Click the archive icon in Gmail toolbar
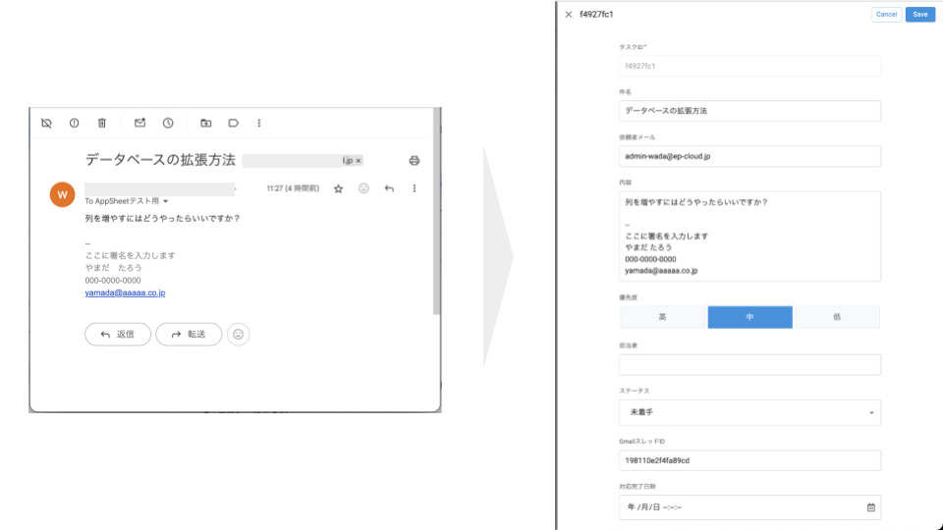The image size is (943, 530). [46, 124]
